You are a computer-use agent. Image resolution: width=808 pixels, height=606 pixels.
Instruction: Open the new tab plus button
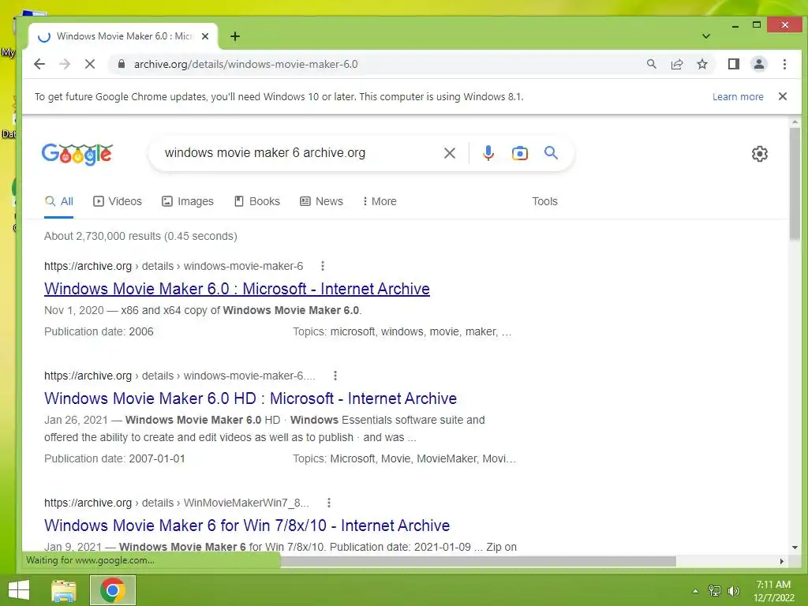pyautogui.click(x=235, y=36)
